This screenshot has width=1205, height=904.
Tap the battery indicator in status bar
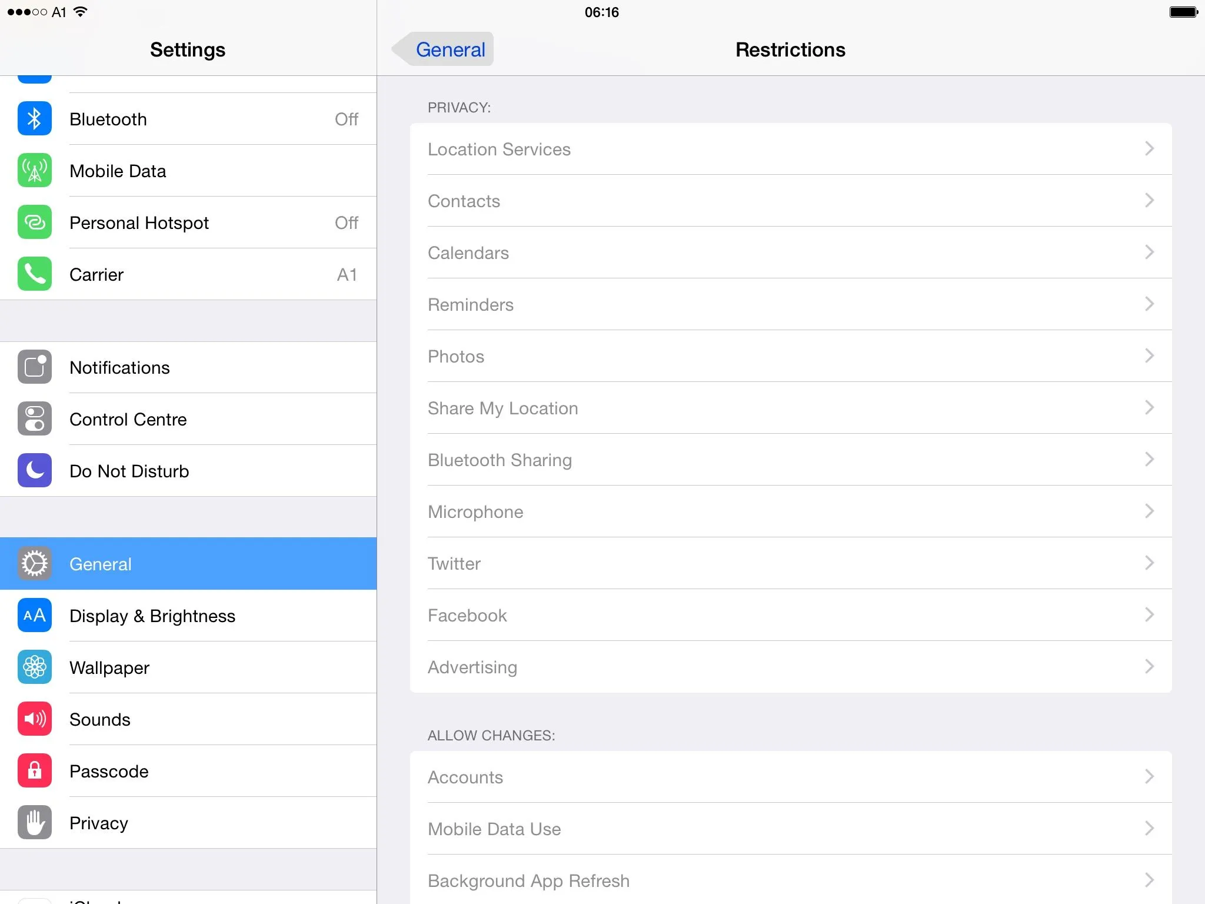coord(1183,12)
